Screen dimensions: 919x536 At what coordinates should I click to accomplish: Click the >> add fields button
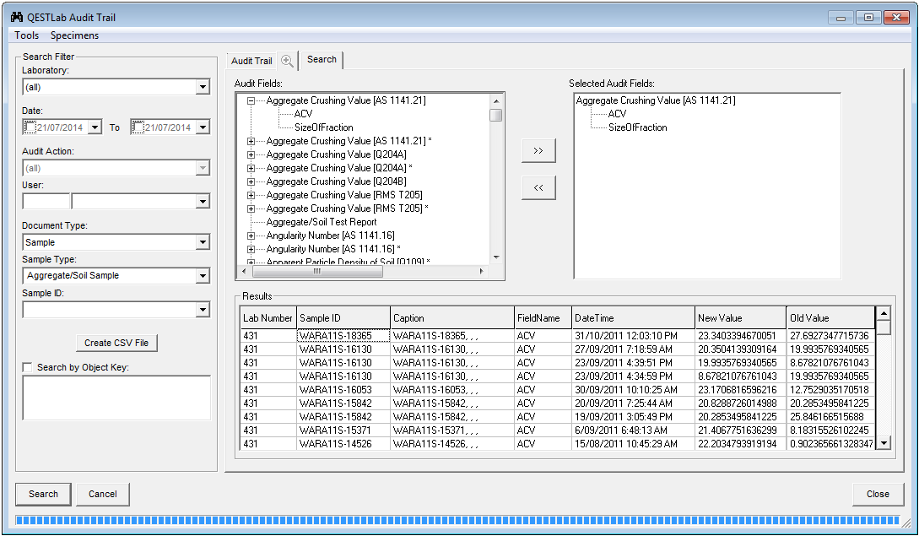(538, 151)
